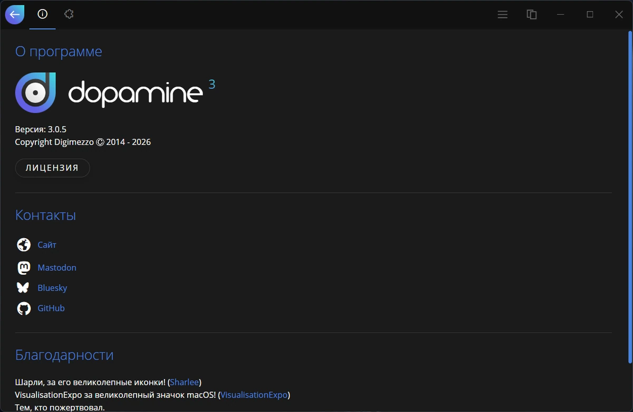Open the Bluesky link

(52, 288)
